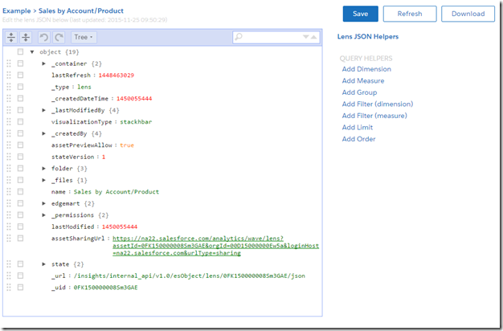Grab drag handle of _permissions row
The image size is (503, 331).
9,215
